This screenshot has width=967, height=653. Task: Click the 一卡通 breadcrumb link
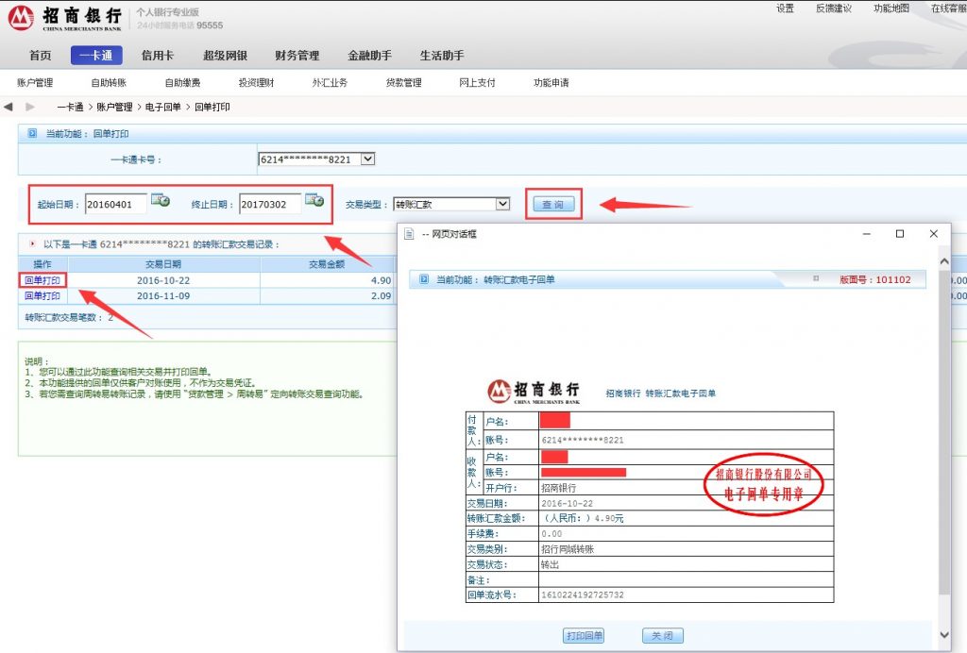(70, 107)
